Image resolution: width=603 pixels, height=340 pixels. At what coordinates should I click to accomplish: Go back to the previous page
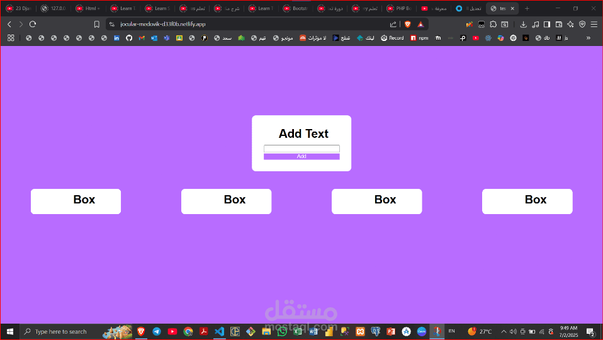pyautogui.click(x=9, y=24)
